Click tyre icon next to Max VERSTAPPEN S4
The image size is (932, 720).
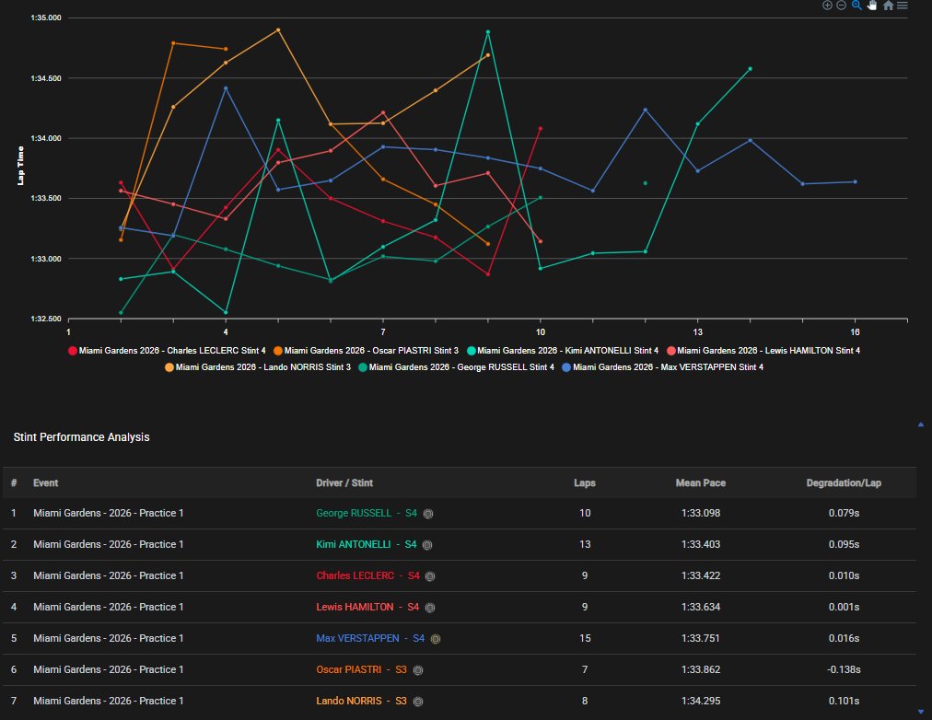tap(436, 639)
